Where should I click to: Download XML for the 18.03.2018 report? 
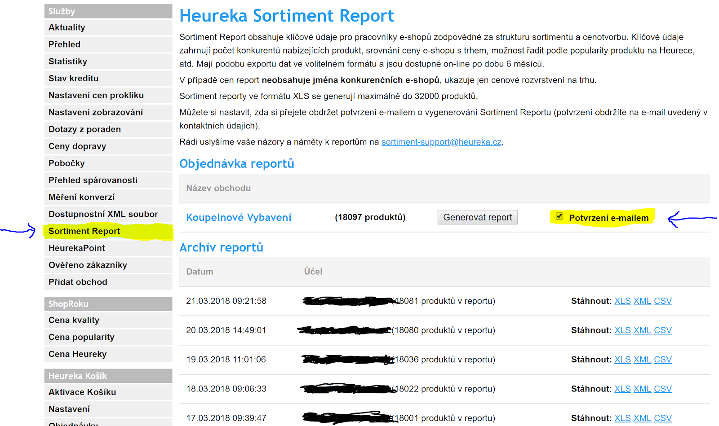642,389
